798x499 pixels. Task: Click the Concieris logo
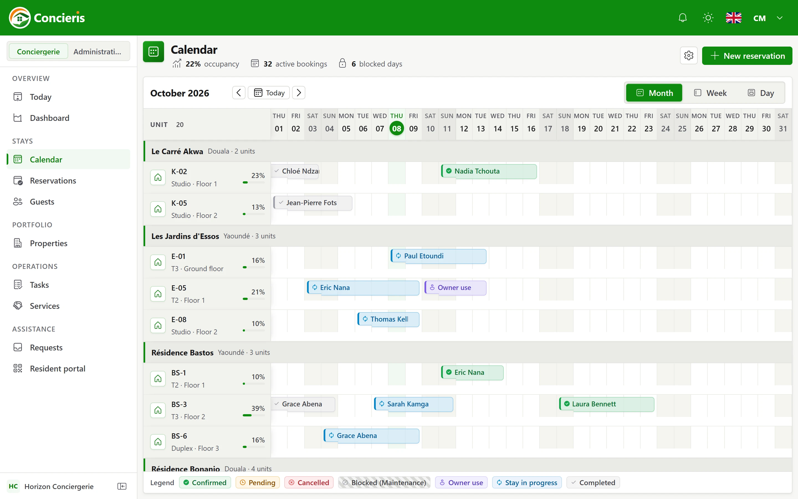click(x=47, y=18)
